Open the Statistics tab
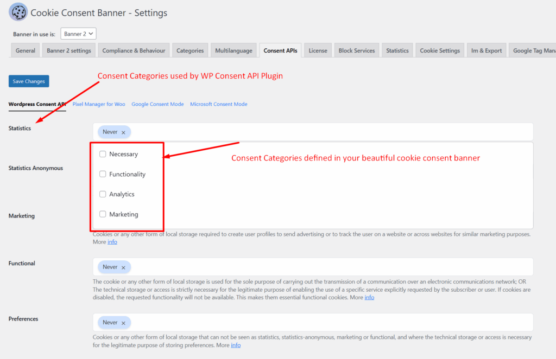This screenshot has width=556, height=359. 397,50
